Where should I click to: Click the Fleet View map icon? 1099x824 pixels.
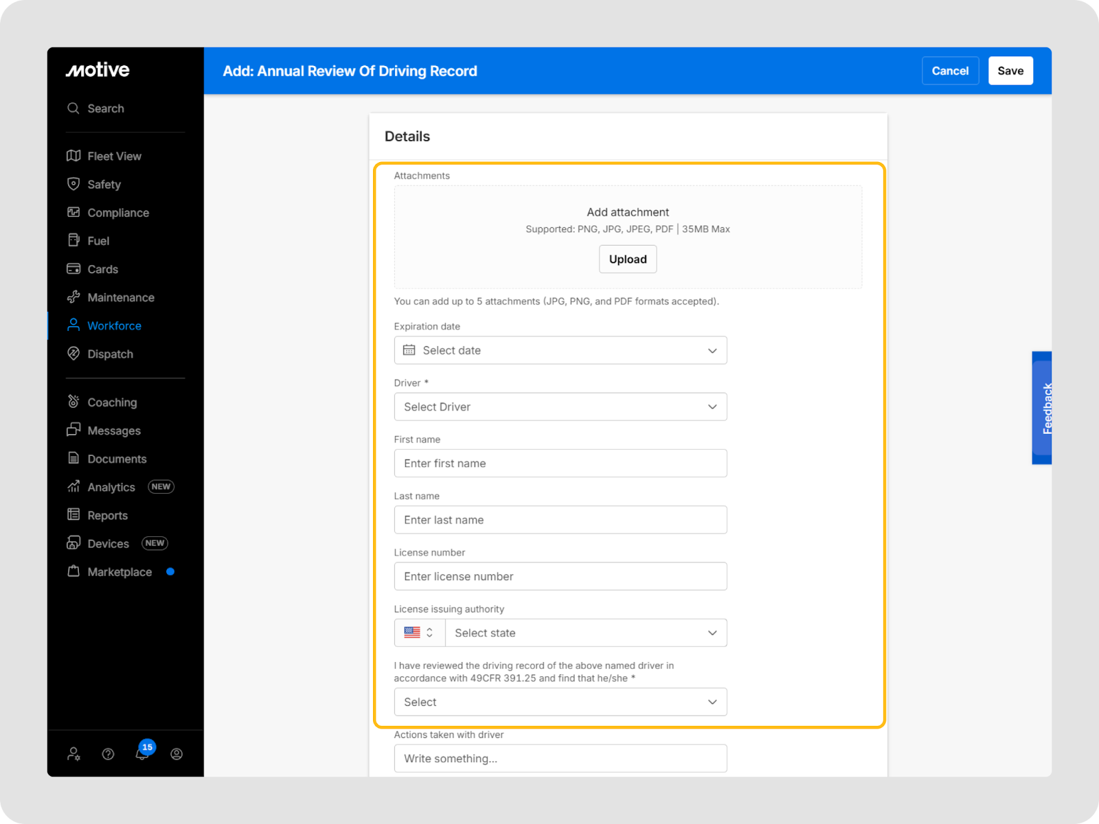(73, 156)
